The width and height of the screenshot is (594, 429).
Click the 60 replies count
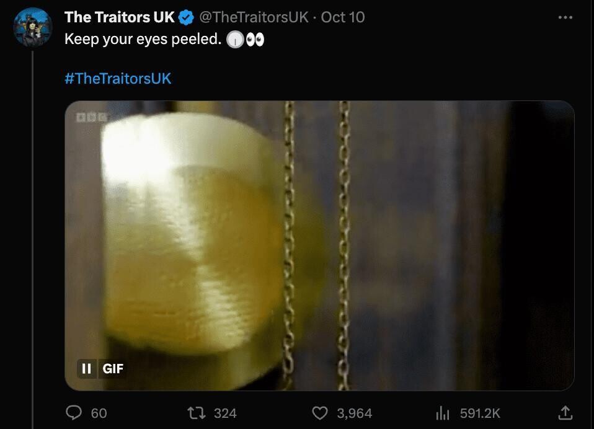pos(99,413)
